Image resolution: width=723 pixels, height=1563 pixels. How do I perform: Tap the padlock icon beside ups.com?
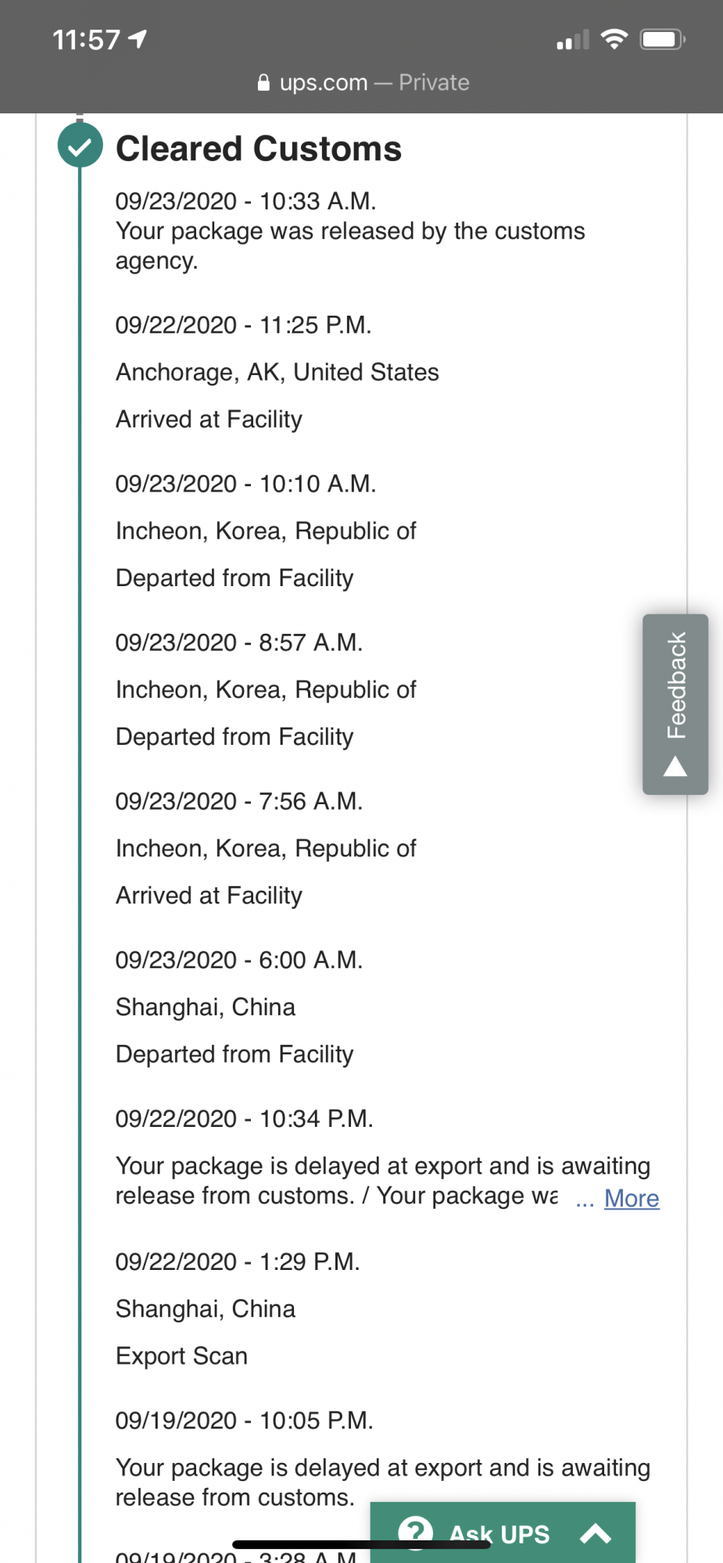(x=263, y=82)
